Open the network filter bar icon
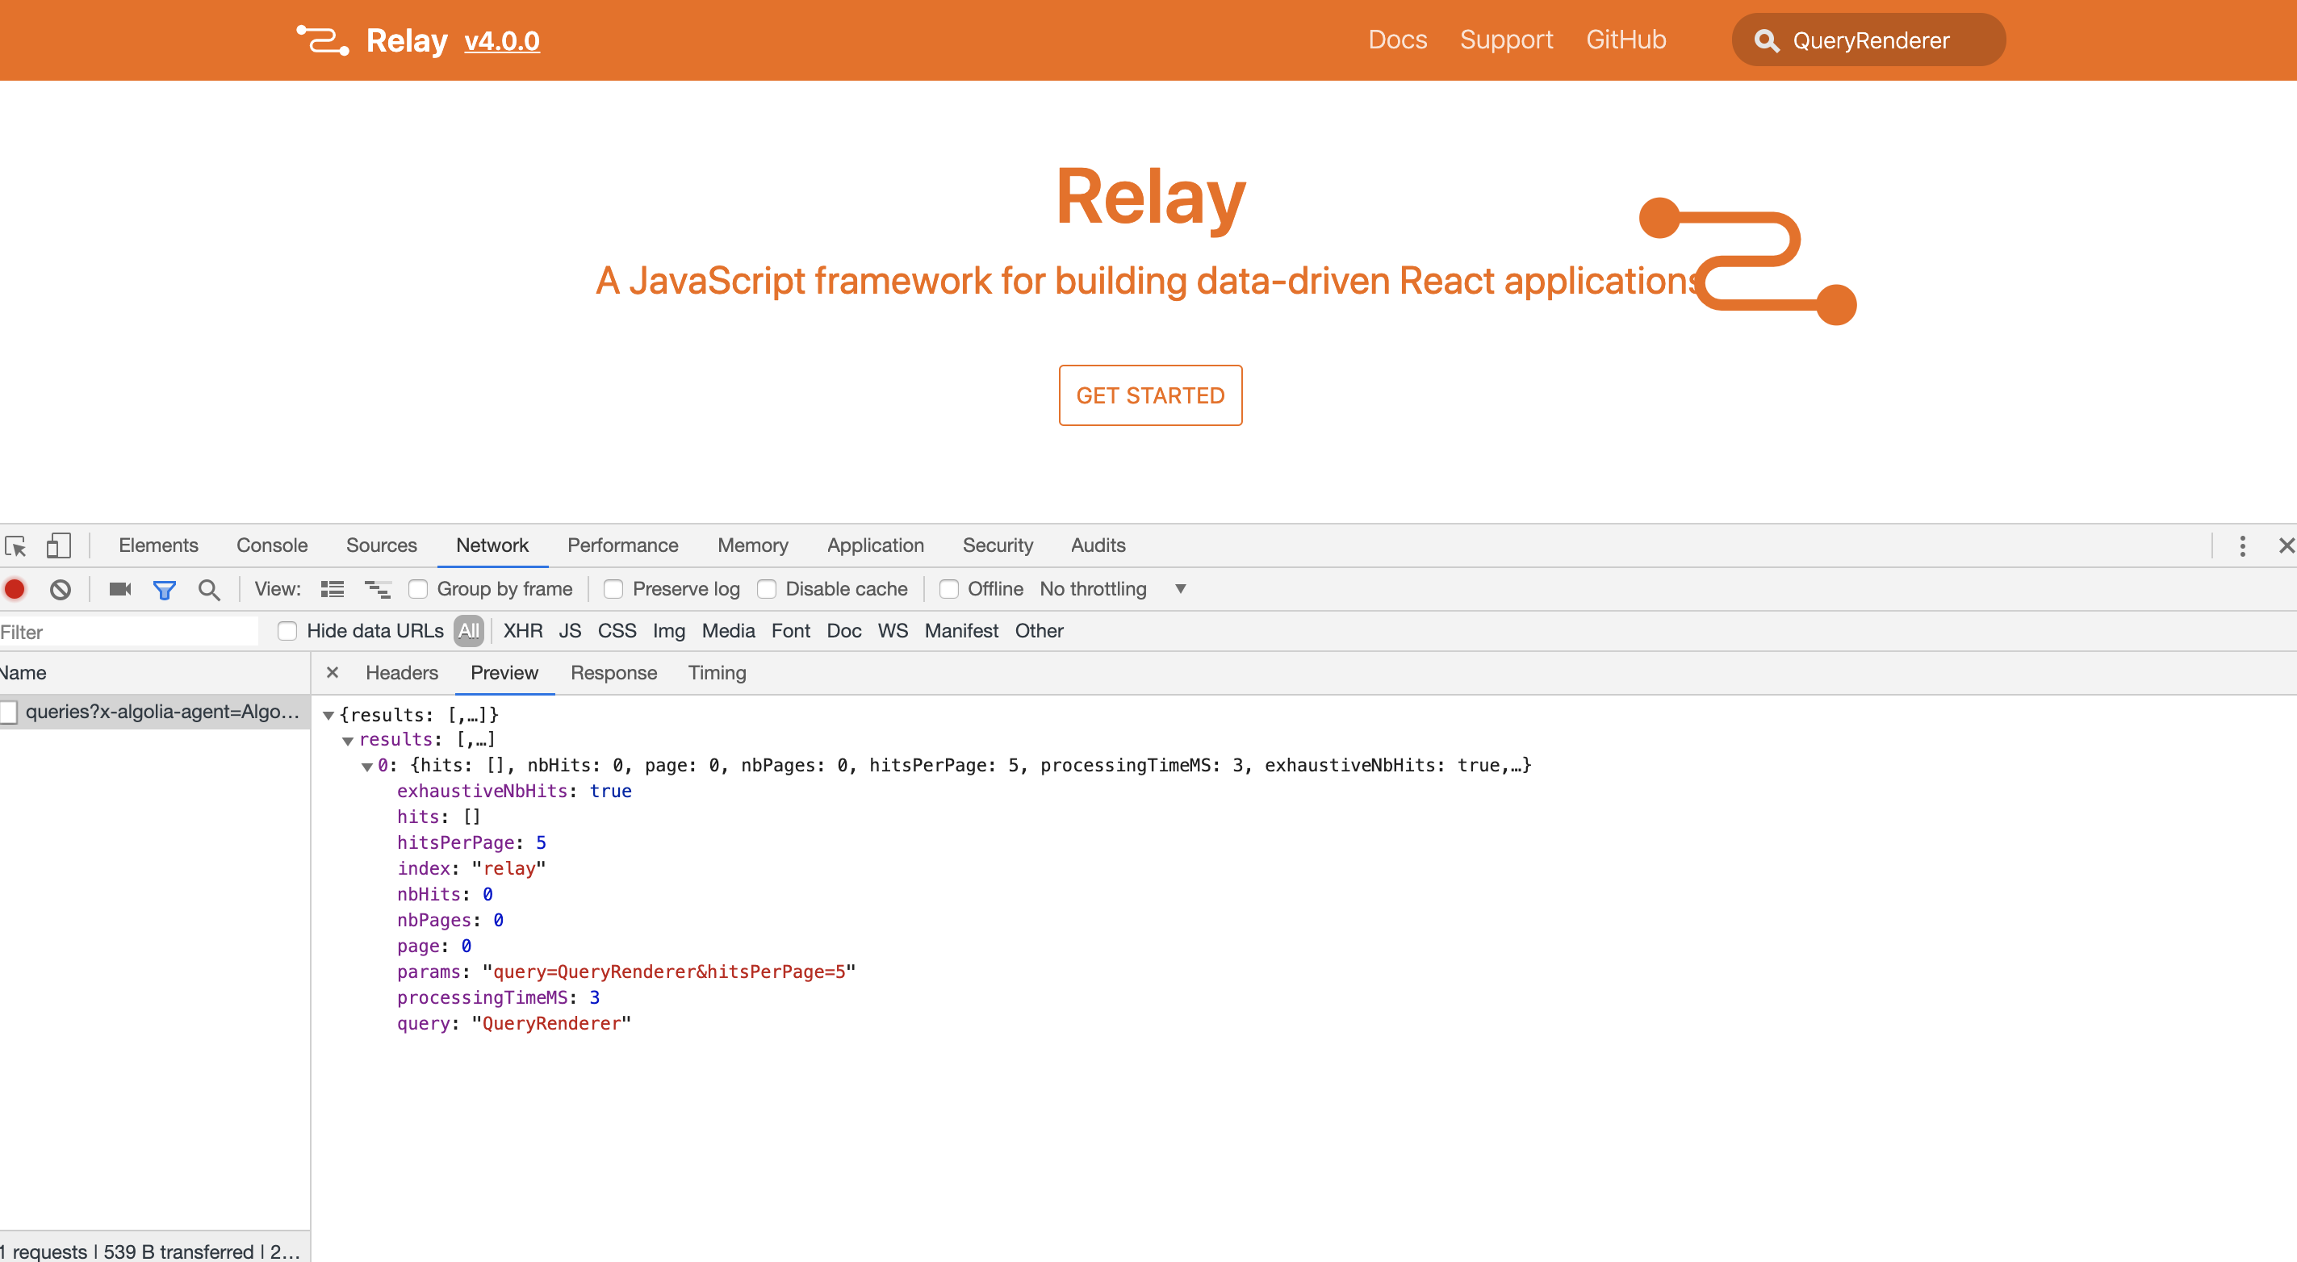 pos(164,589)
